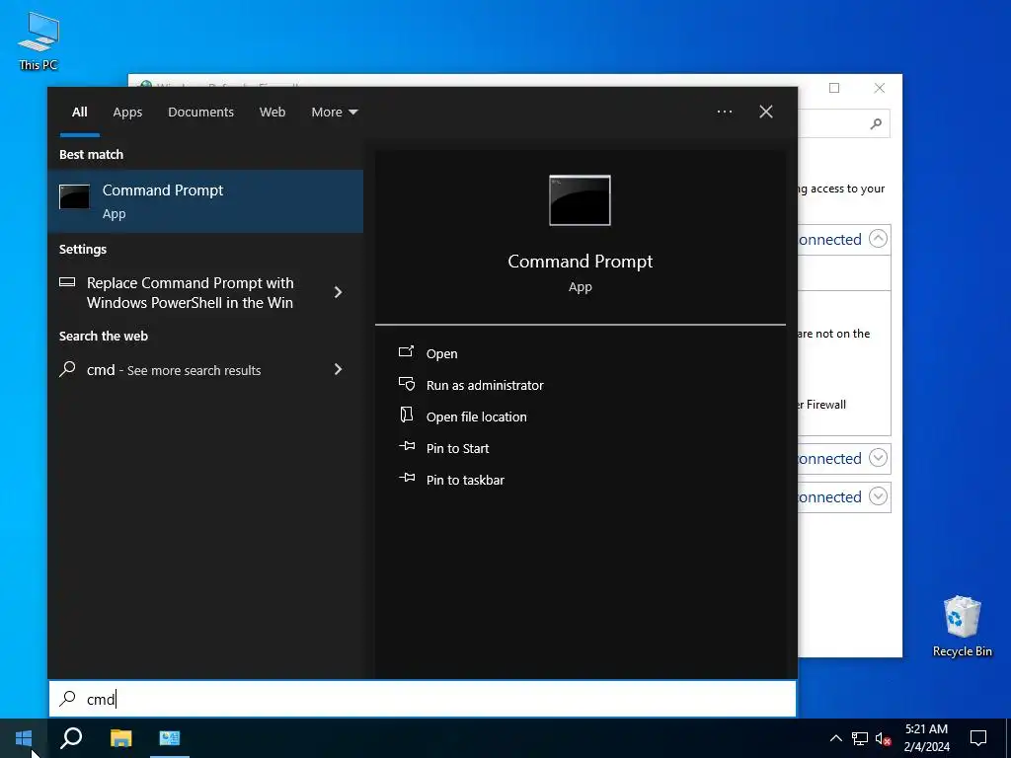Choose Pin to taskbar
Viewport: 1011px width, 758px height.
pos(465,481)
